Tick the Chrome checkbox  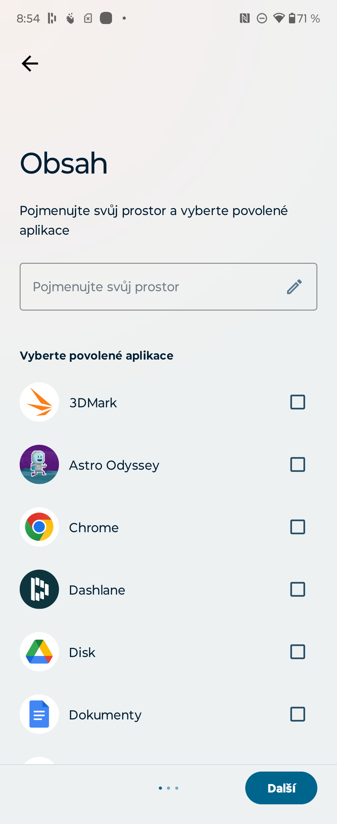point(297,527)
